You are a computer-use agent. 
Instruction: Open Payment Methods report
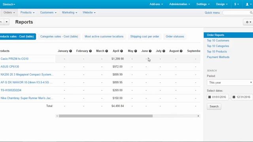(218, 57)
